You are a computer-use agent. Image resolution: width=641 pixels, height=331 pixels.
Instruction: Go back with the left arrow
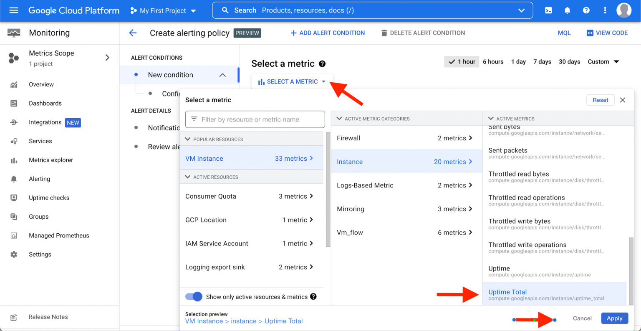click(x=133, y=33)
